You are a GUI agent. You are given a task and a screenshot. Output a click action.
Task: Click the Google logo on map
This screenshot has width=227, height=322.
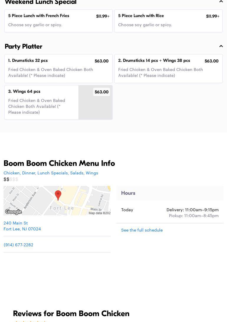pos(14,212)
